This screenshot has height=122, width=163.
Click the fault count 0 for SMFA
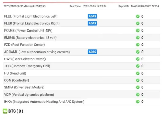[142, 87]
